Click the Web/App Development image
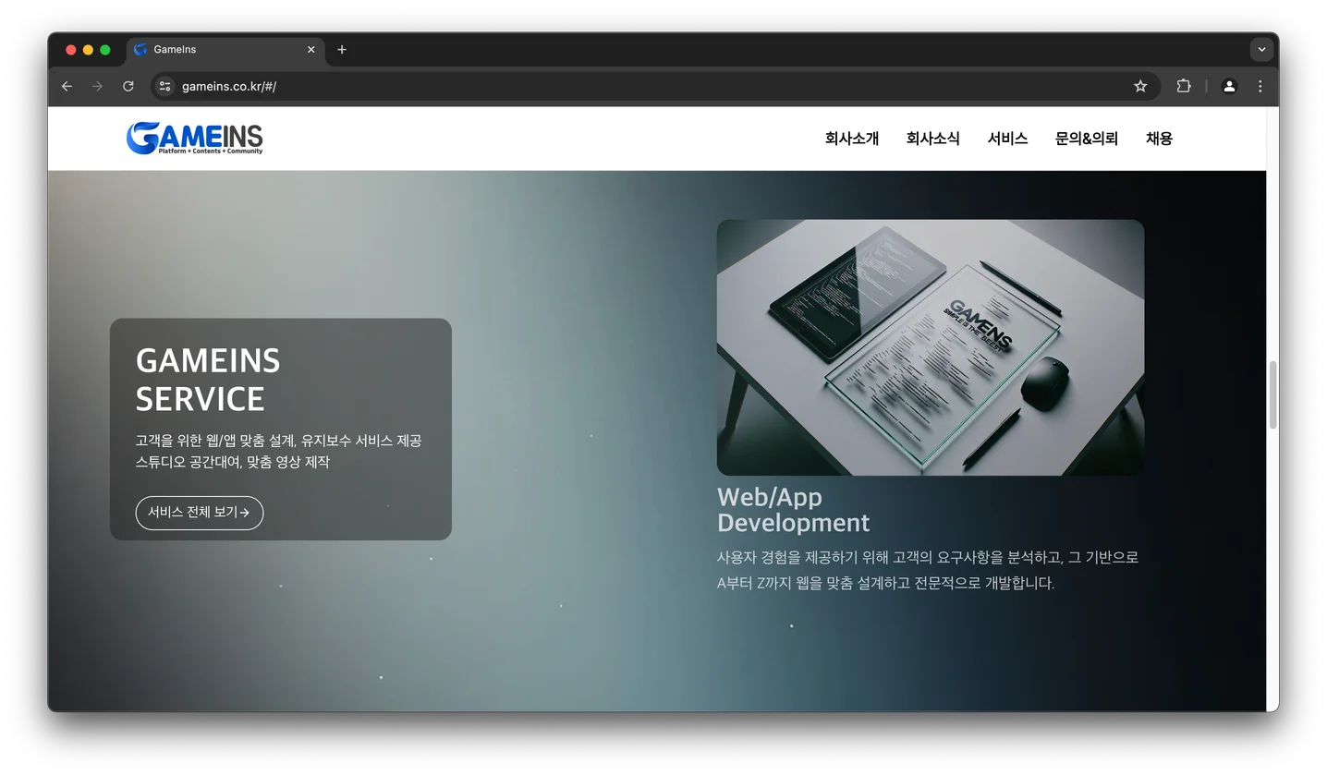Viewport: 1327px width, 775px height. point(931,347)
